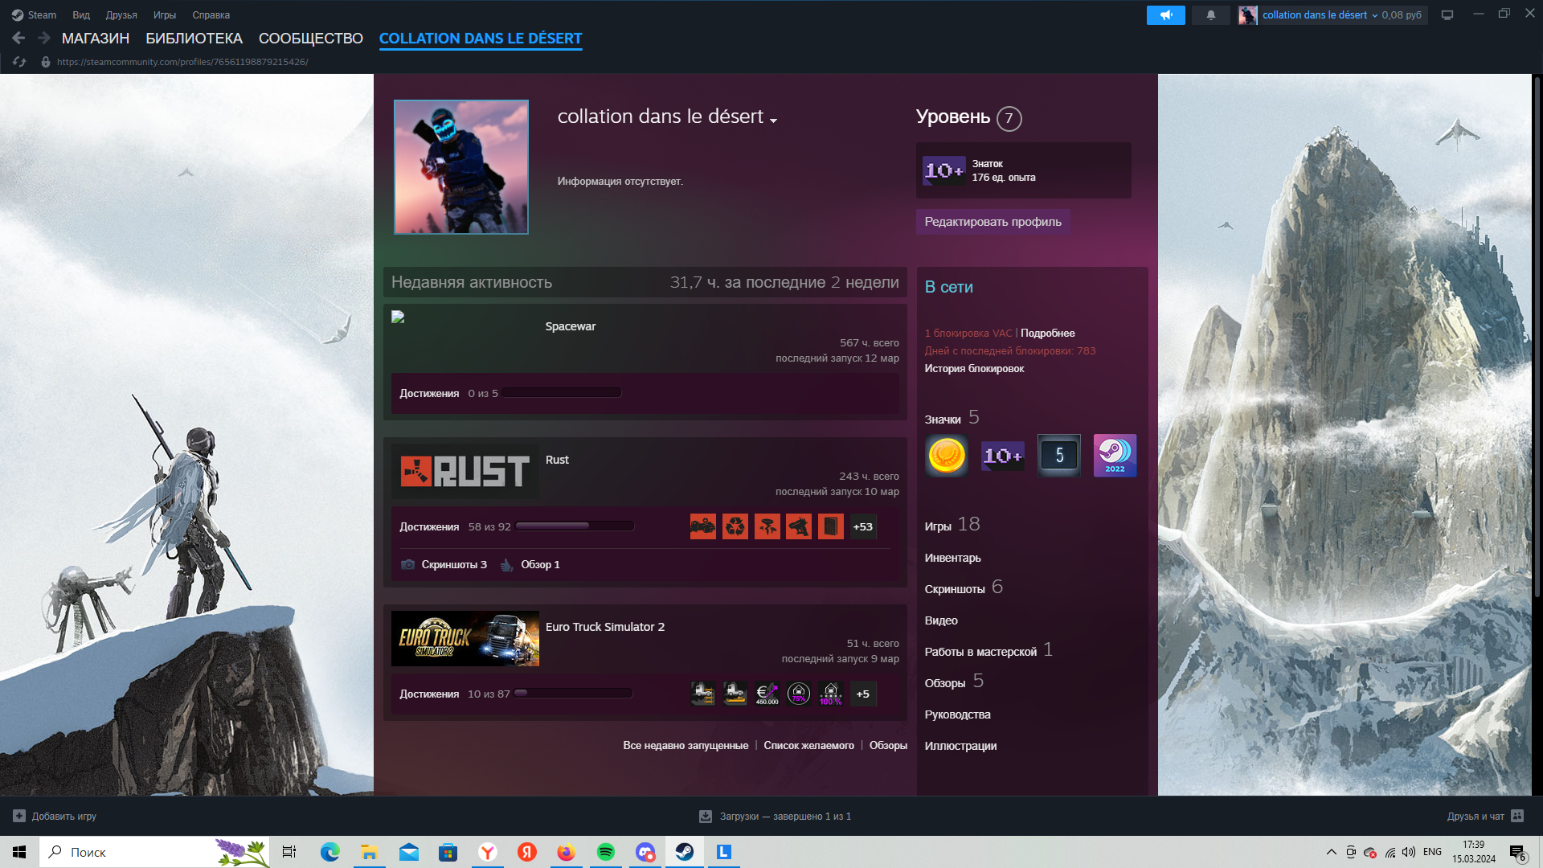
Task: Open first Rust achievement icon
Action: coord(703,526)
